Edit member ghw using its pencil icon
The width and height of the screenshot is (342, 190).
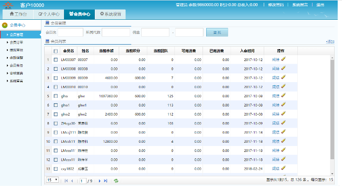(x=284, y=95)
